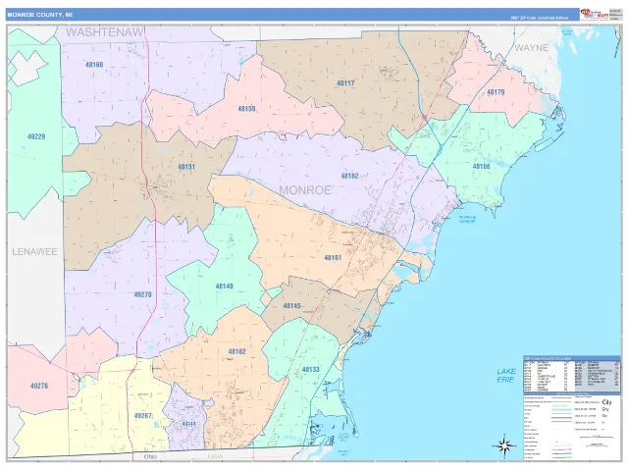This screenshot has width=628, height=471.
Task: Click the publisher logo in the header
Action: 595,15
